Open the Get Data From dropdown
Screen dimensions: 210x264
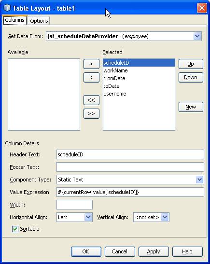[x=197, y=36]
